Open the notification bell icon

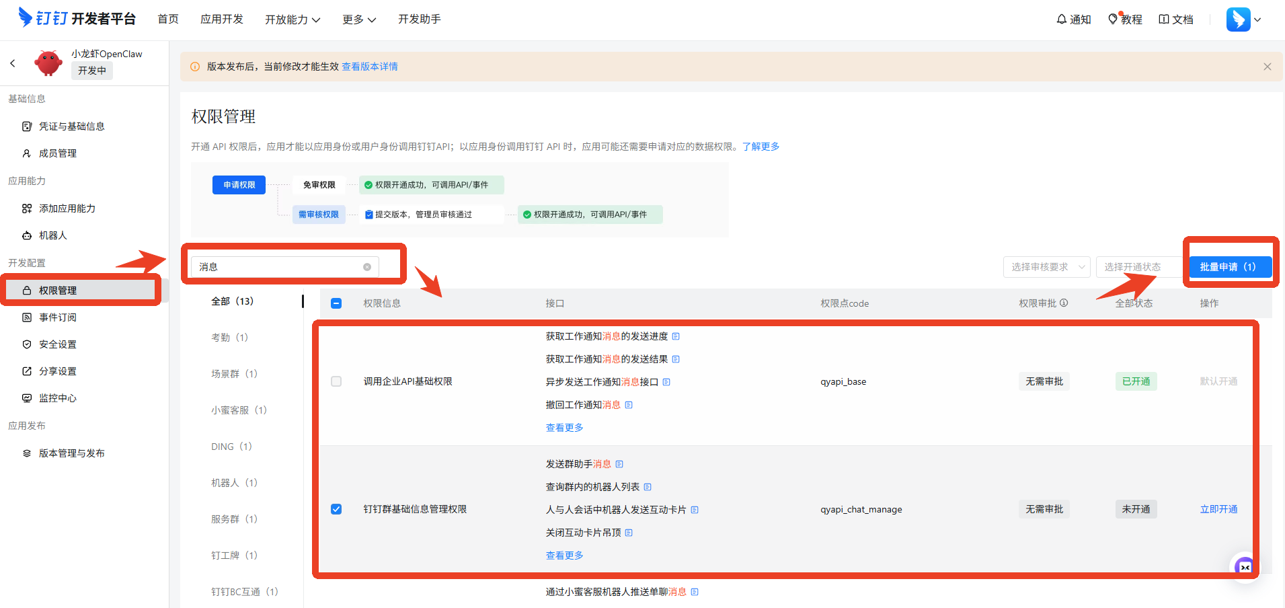[1062, 20]
